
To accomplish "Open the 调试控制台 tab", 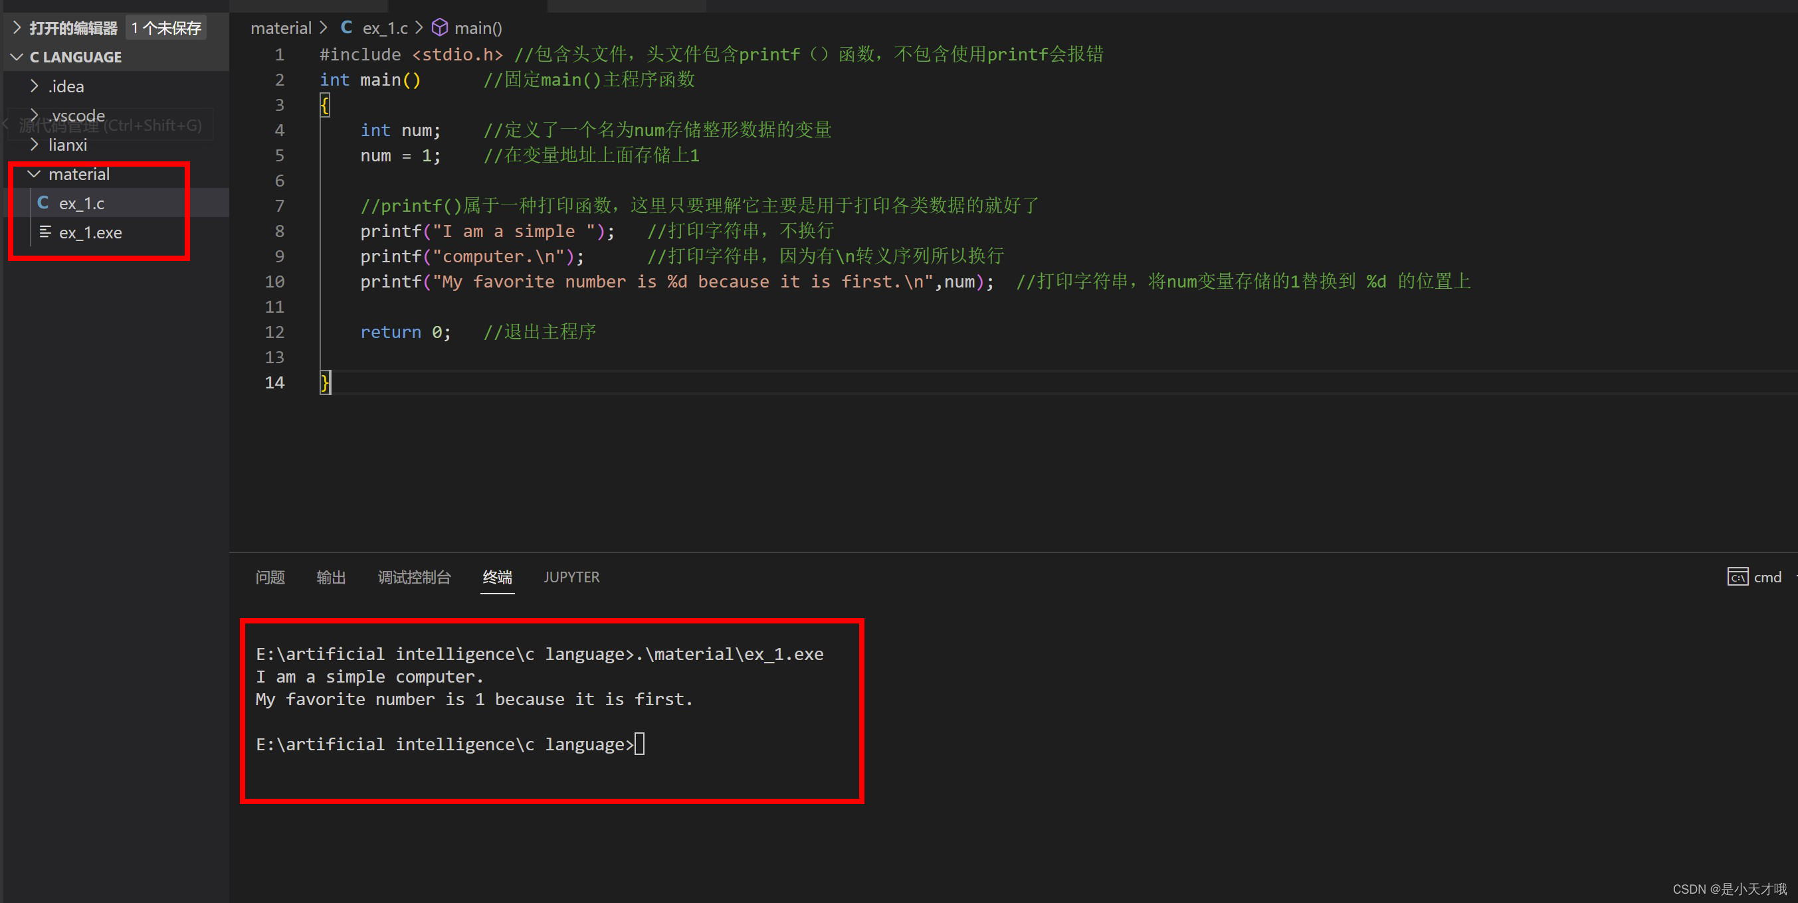I will (x=415, y=578).
